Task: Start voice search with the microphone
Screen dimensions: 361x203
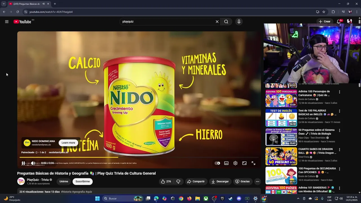Action: [239, 22]
